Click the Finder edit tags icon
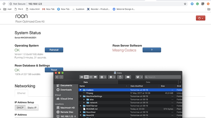 click(128, 77)
